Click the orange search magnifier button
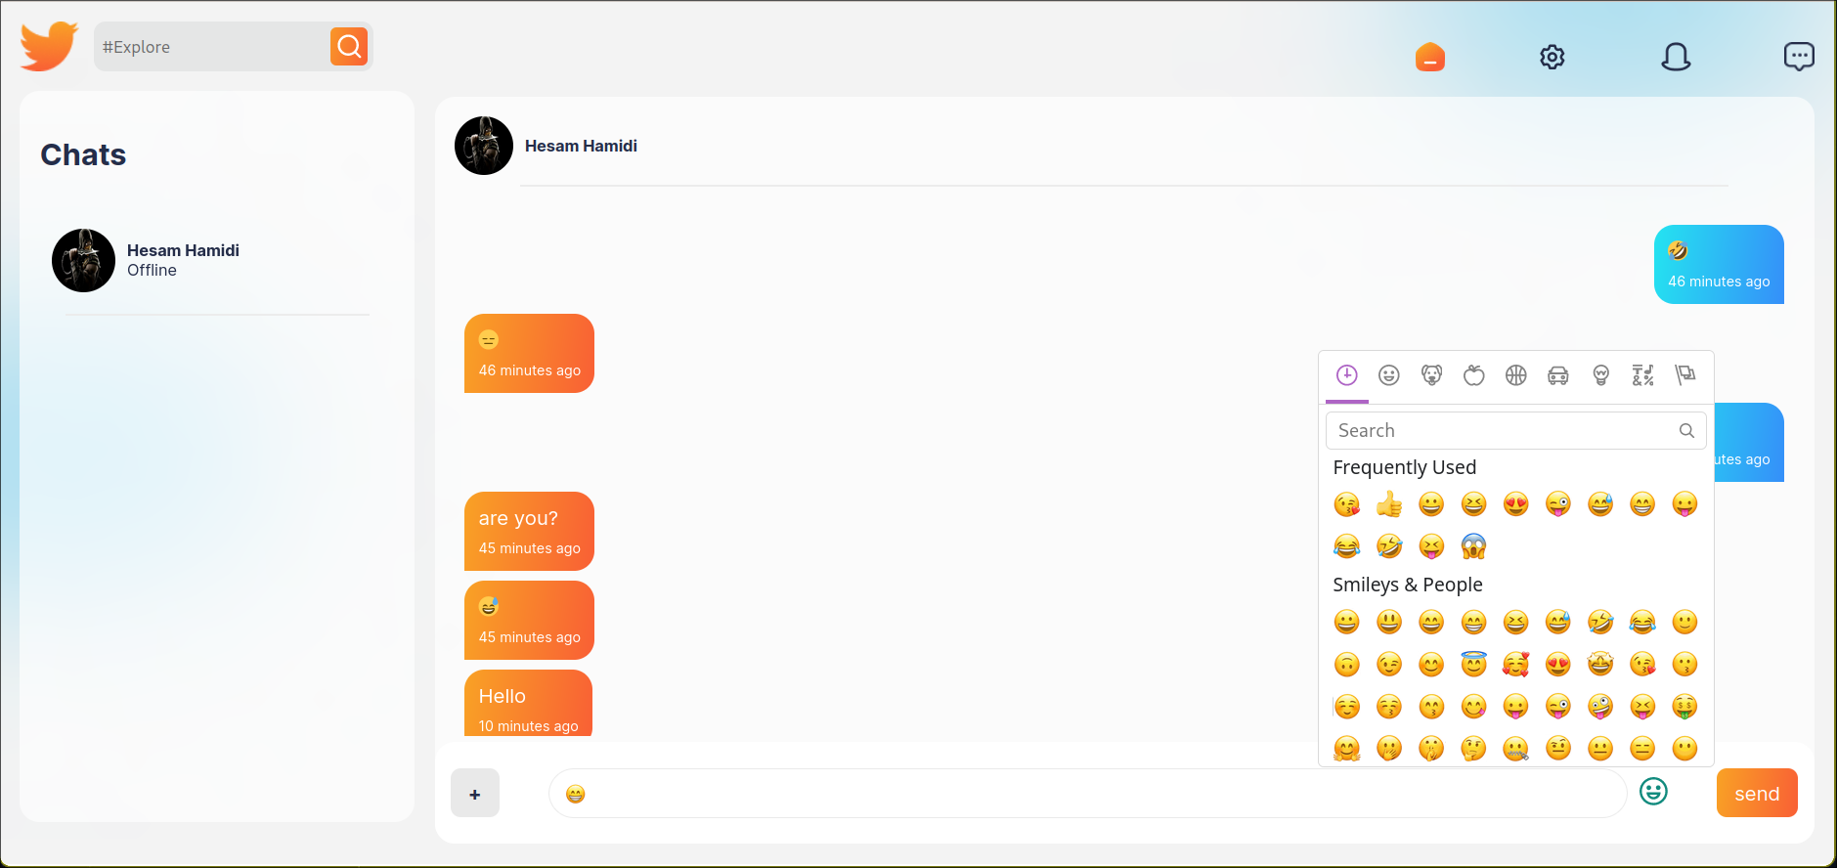Image resolution: width=1837 pixels, height=868 pixels. [x=349, y=46]
